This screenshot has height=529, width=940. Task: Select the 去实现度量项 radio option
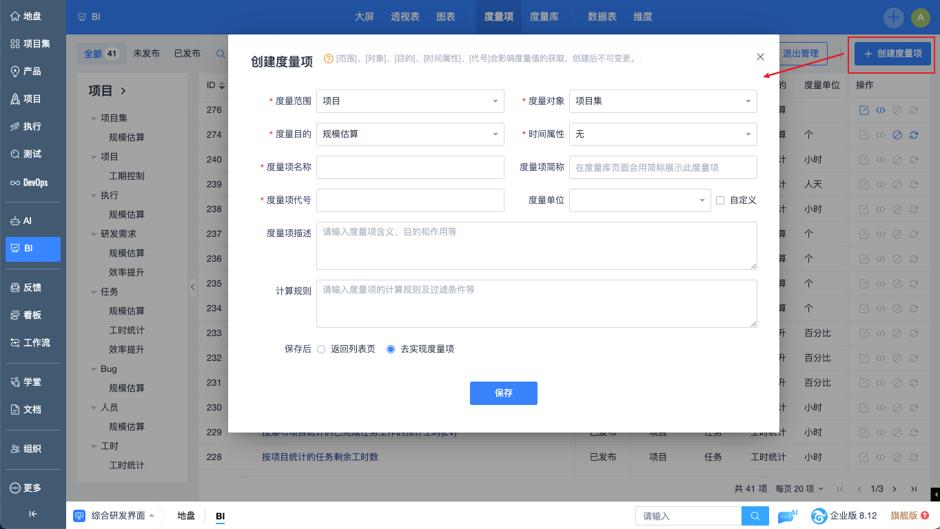tap(391, 349)
